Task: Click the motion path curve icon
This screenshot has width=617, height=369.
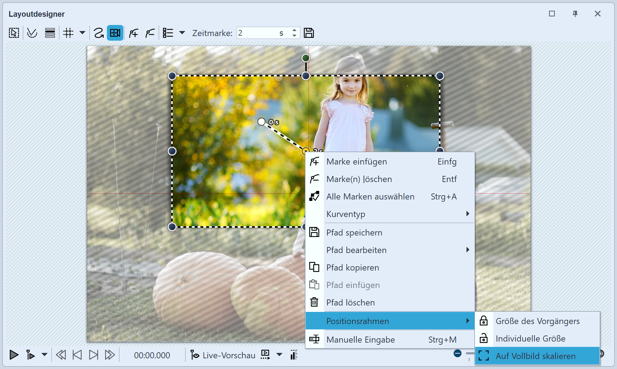Action: pos(98,33)
